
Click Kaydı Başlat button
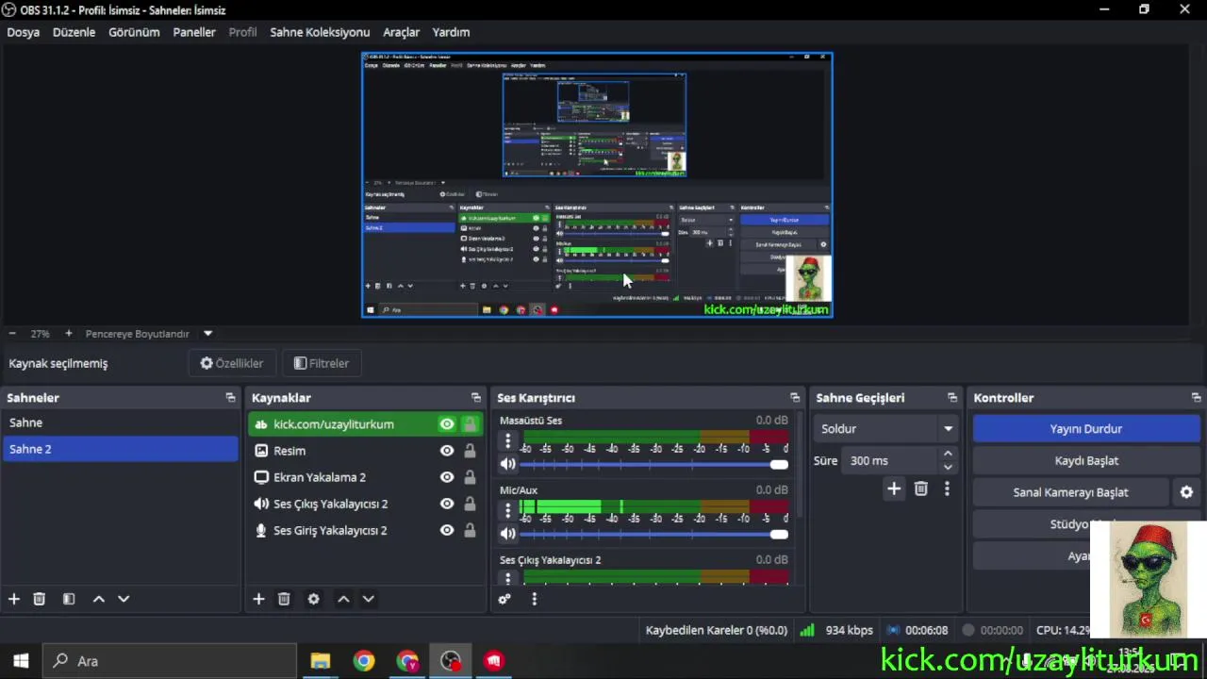1086,461
